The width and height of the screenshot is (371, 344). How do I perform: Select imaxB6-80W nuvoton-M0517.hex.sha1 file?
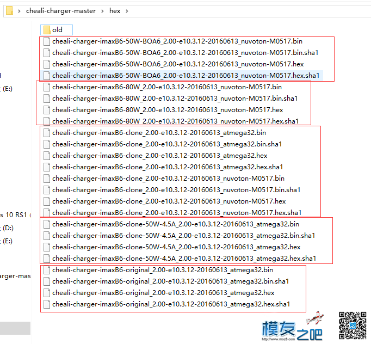(x=171, y=121)
